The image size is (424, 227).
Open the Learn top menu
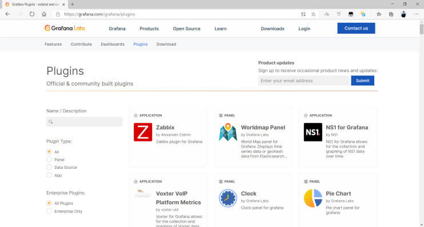(221, 29)
